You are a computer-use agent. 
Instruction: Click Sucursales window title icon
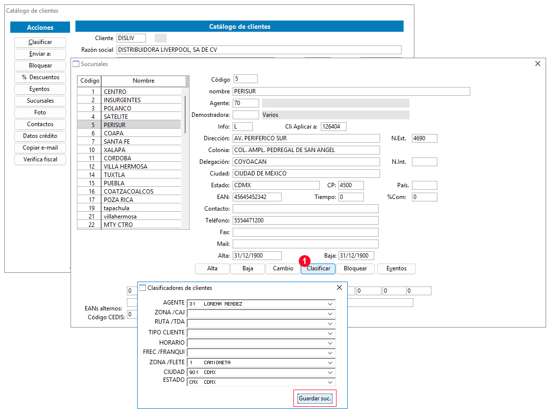pos(76,64)
